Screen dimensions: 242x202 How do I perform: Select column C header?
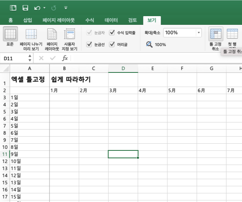click(93, 69)
